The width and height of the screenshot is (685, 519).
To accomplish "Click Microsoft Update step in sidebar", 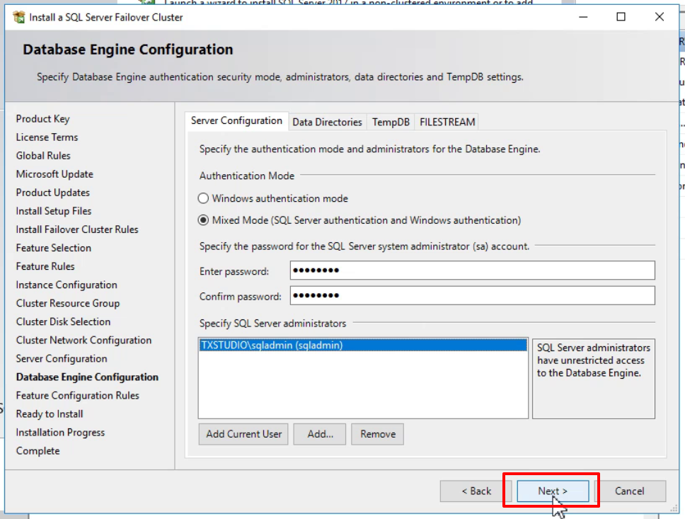I will tap(54, 174).
